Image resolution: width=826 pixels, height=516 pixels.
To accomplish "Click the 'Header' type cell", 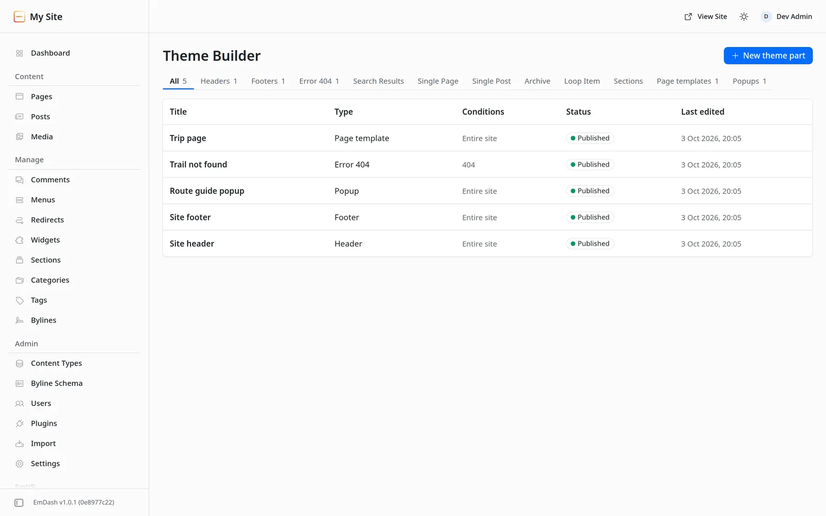I will 348,244.
